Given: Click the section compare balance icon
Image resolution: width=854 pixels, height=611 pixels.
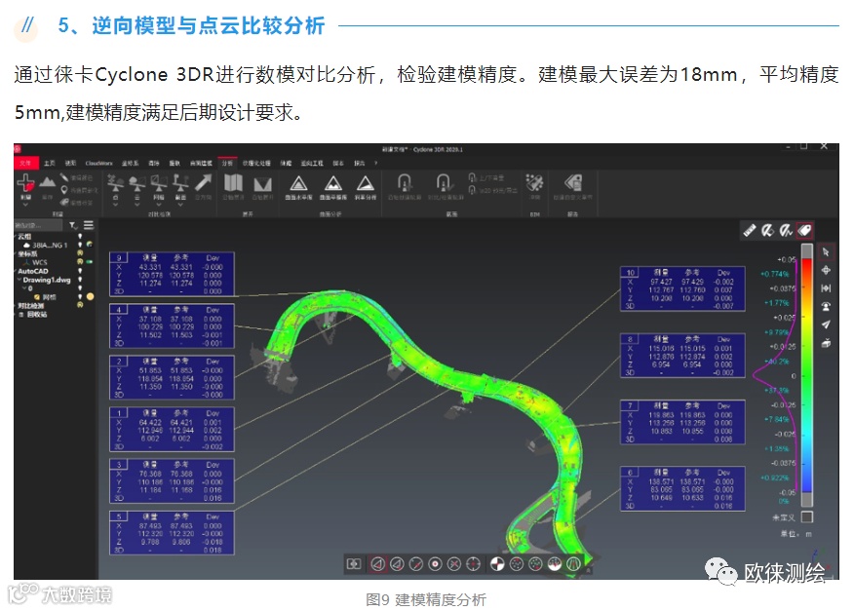Looking at the screenshot, I should coord(180,183).
